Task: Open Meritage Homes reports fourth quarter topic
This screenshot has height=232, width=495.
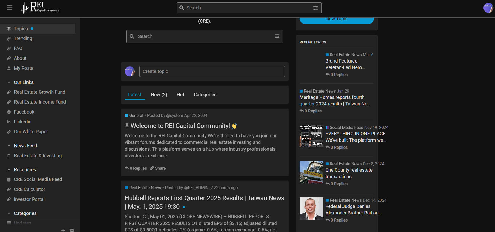Action: coord(335,100)
